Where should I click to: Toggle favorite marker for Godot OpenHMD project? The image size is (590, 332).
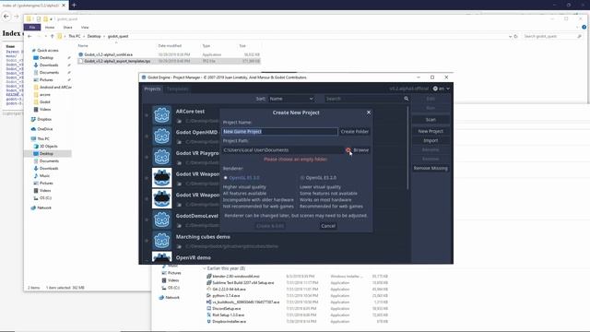[147, 136]
